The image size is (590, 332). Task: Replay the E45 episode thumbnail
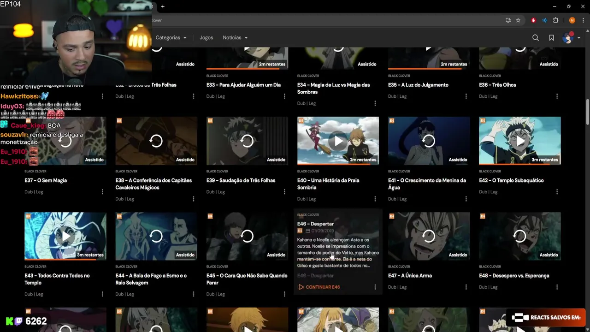pos(247,236)
